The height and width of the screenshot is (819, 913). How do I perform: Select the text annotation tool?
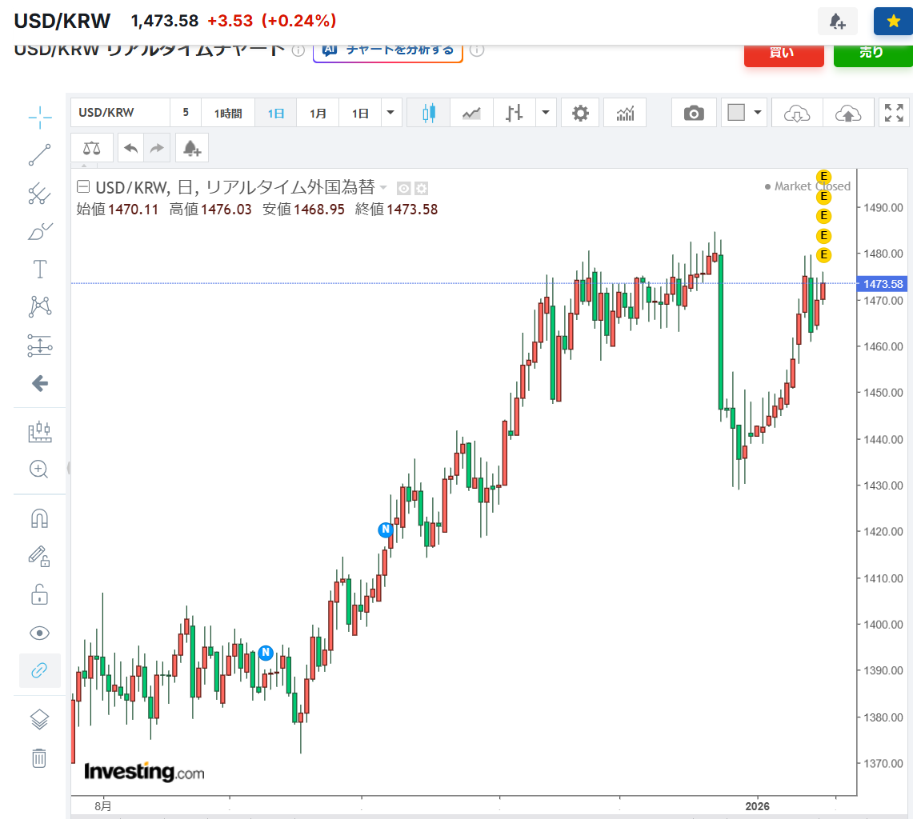(x=39, y=269)
